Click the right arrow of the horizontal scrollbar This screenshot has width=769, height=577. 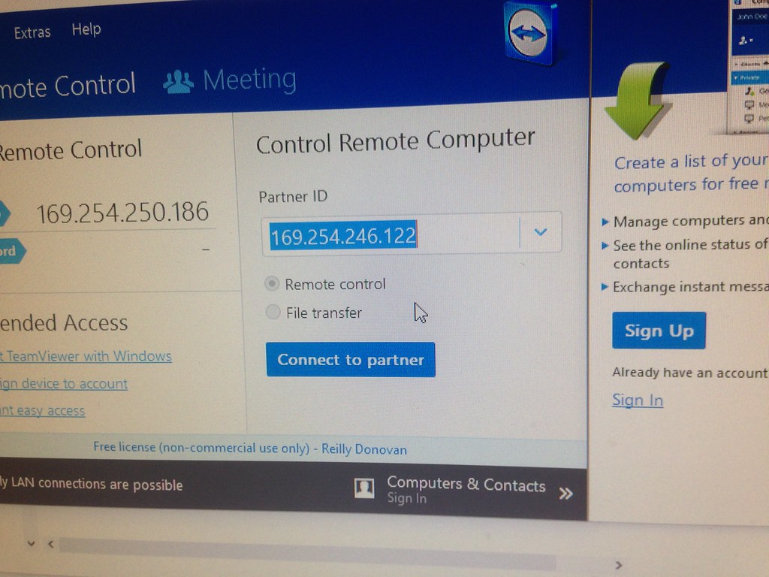pyautogui.click(x=618, y=565)
